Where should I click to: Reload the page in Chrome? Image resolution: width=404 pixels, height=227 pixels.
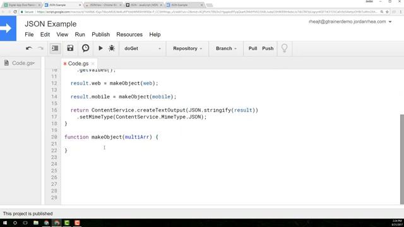point(15,12)
